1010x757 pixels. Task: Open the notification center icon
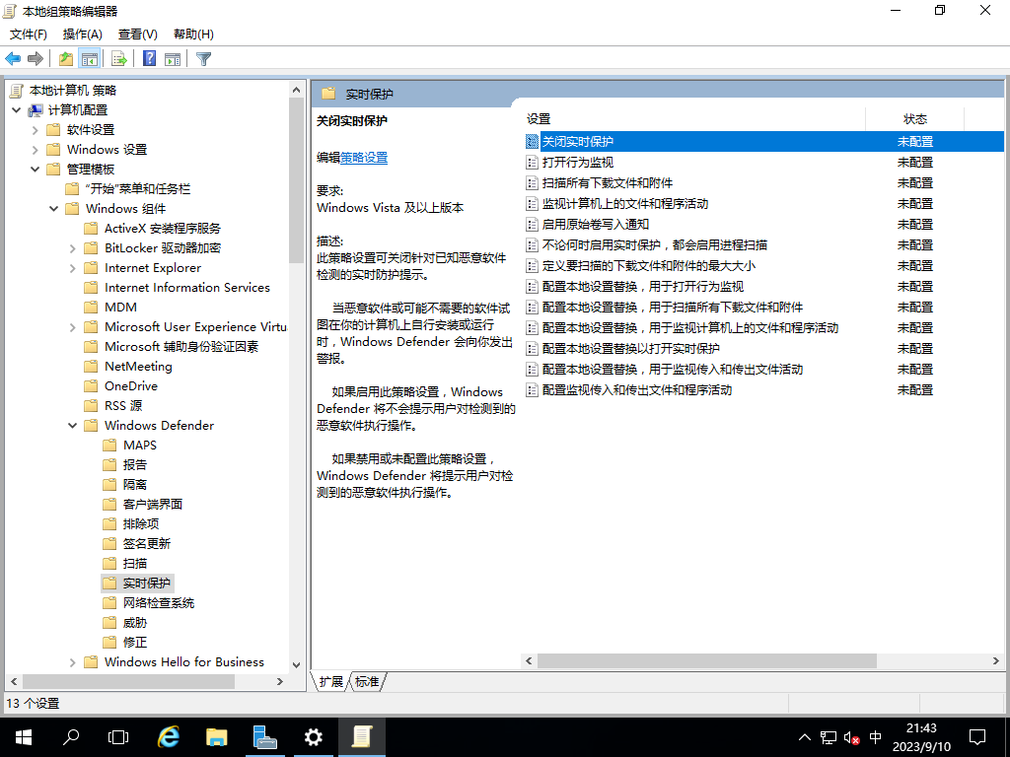click(x=977, y=737)
